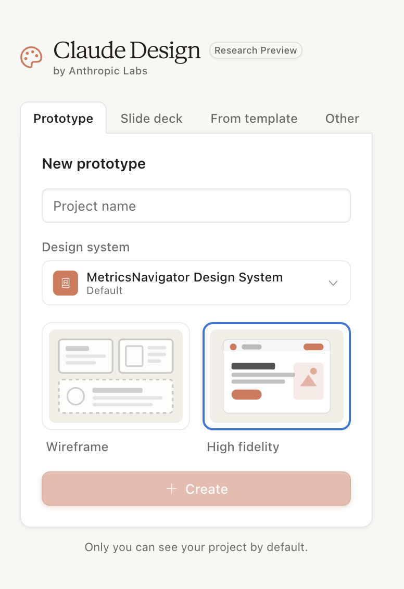Click the High fidelity label text
404x589 pixels.
click(243, 446)
